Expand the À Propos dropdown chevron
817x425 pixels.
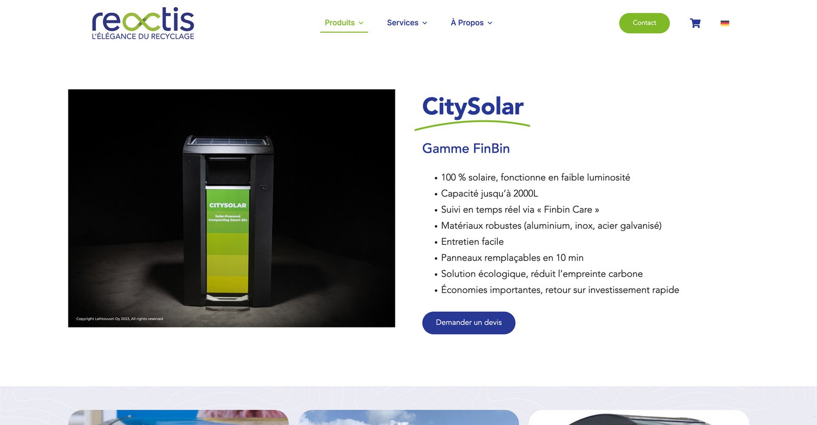490,23
